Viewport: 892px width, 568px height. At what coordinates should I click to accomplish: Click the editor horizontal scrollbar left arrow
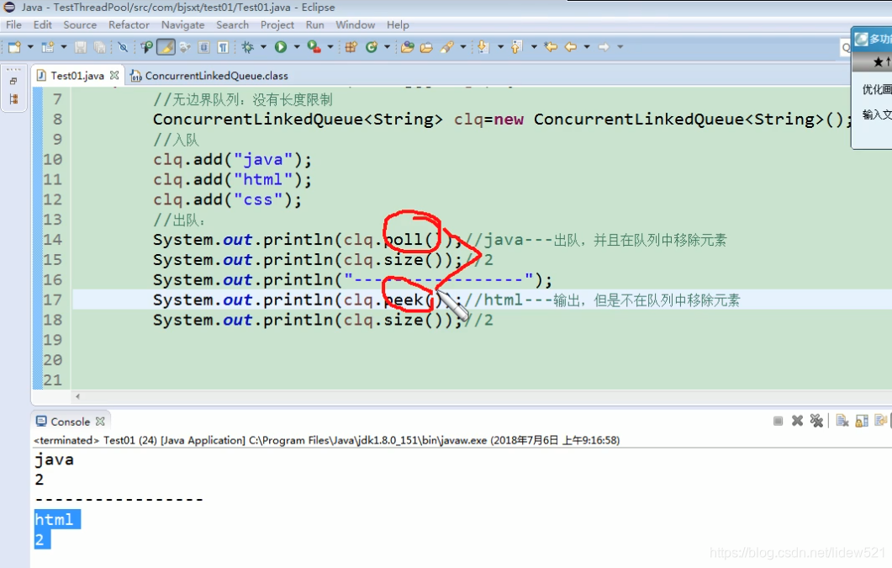tap(78, 396)
